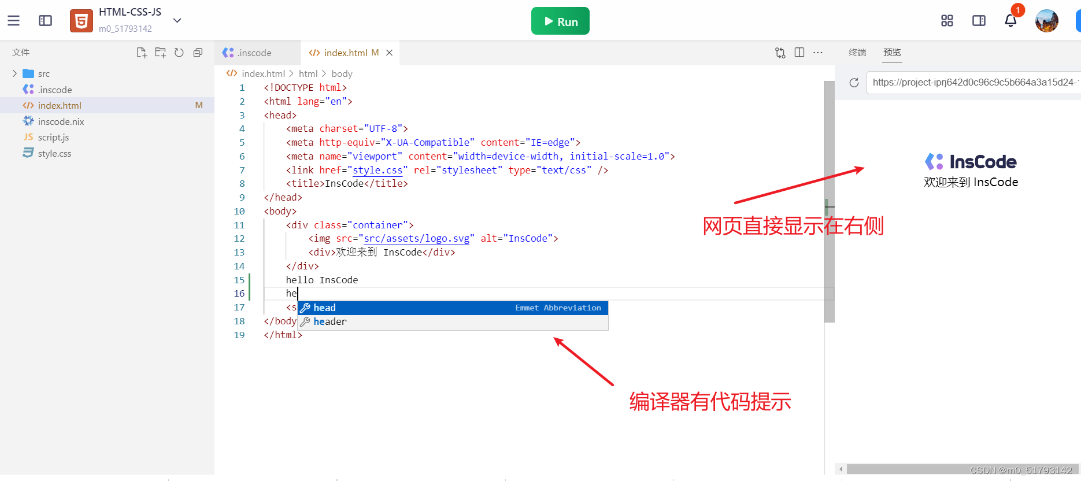This screenshot has width=1081, height=481.
Task: Open user avatar profile
Action: point(1047,21)
